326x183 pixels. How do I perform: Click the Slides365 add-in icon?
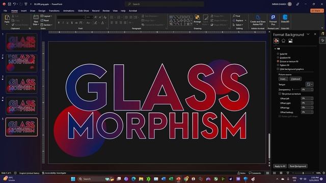[285, 17]
